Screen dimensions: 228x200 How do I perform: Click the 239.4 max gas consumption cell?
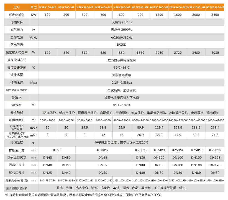coord(215,127)
